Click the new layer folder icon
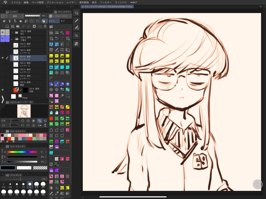Image resolution: width=266 pixels, height=199 pixels. (x=18, y=26)
